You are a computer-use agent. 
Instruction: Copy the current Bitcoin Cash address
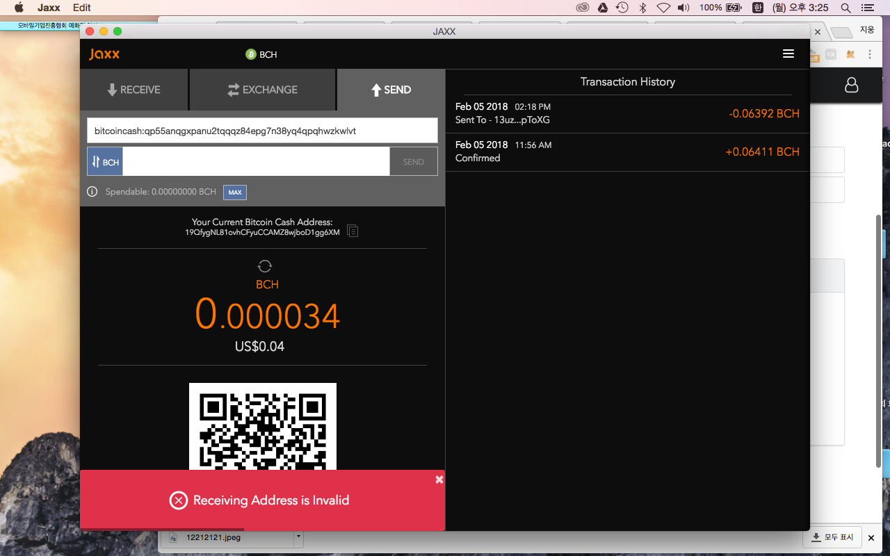click(353, 230)
